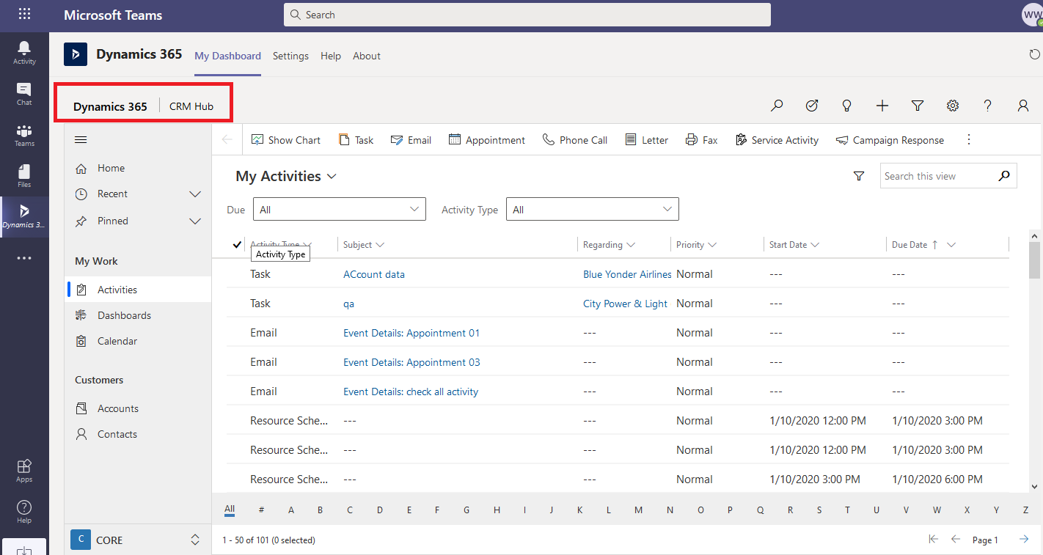Create a new Letter activity
This screenshot has height=555, width=1043.
[x=646, y=140]
